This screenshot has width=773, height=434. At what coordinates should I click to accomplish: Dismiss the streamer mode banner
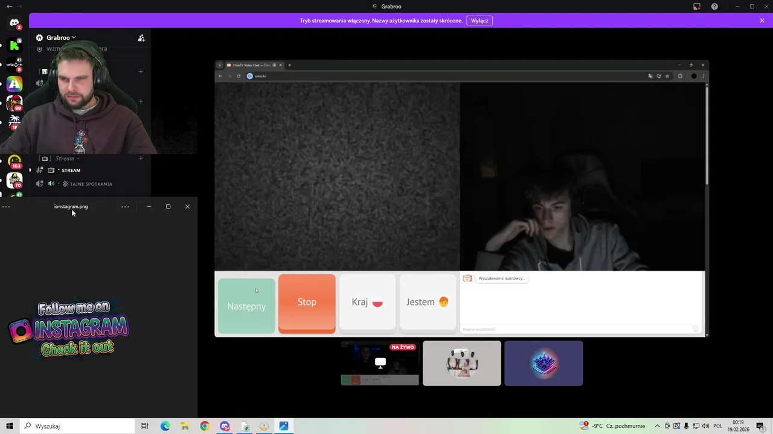tap(762, 20)
